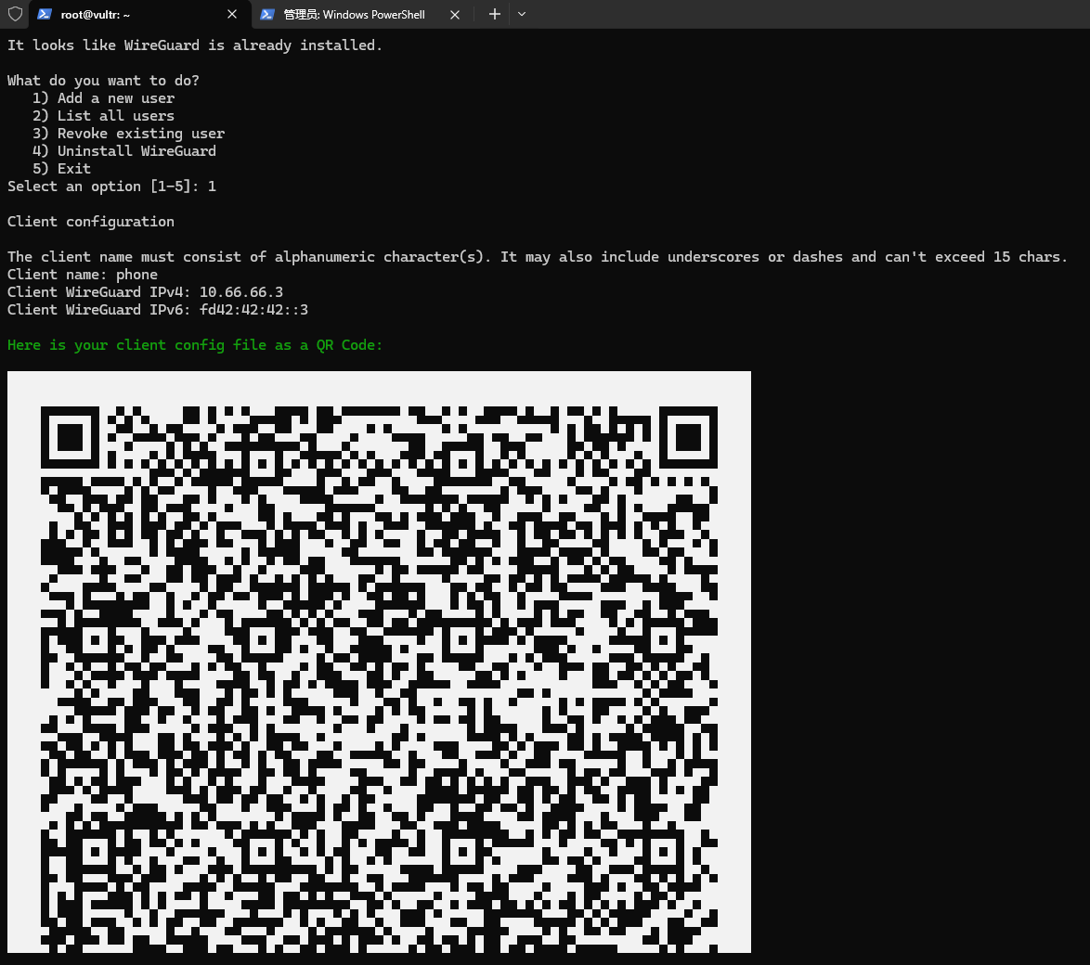Click the 'Add a new user' line
Viewport: 1090px width, 965px height.
[x=104, y=98]
